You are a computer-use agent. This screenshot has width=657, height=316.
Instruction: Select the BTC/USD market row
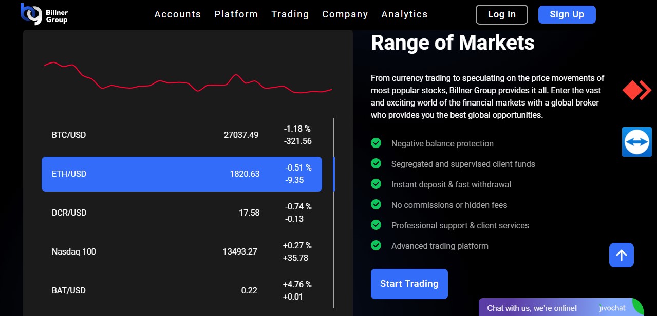pos(181,135)
